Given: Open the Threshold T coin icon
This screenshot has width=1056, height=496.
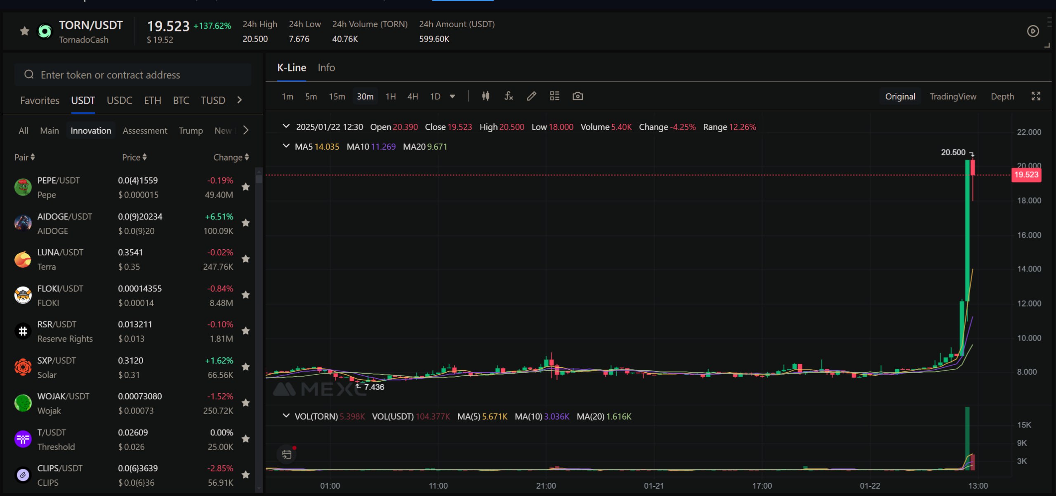Looking at the screenshot, I should (x=23, y=439).
